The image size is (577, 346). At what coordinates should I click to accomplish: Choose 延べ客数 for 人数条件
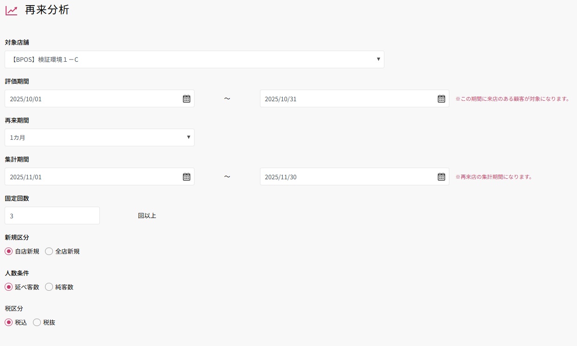[x=9, y=287]
